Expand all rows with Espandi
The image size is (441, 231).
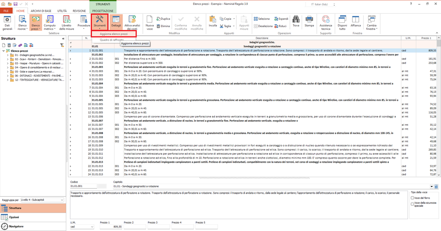click(x=281, y=19)
